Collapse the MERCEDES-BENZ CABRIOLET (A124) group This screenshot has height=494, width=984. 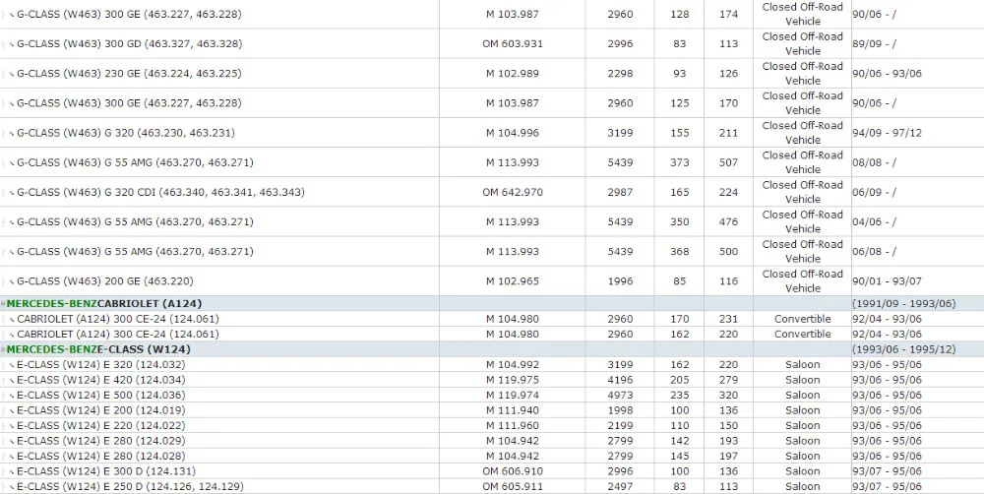(3, 304)
